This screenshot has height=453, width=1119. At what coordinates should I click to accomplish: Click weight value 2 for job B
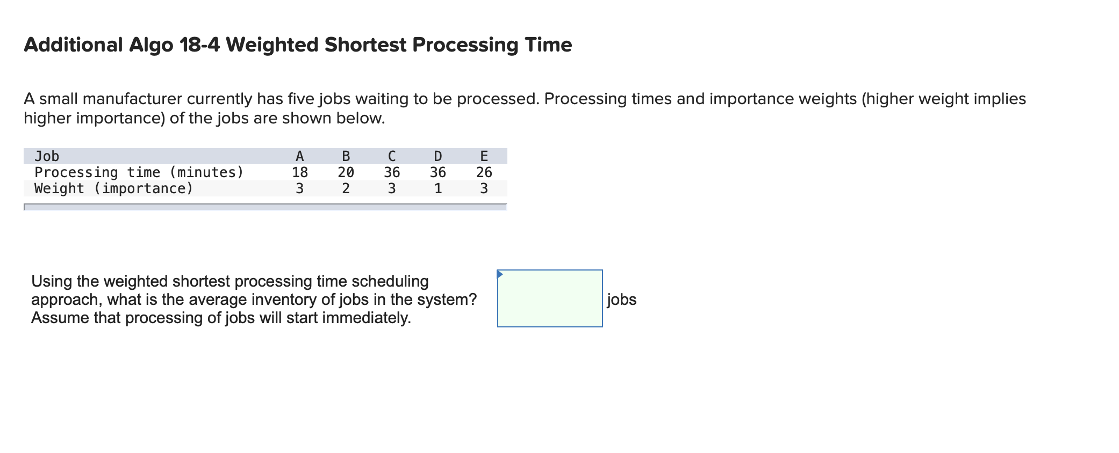coord(346,188)
